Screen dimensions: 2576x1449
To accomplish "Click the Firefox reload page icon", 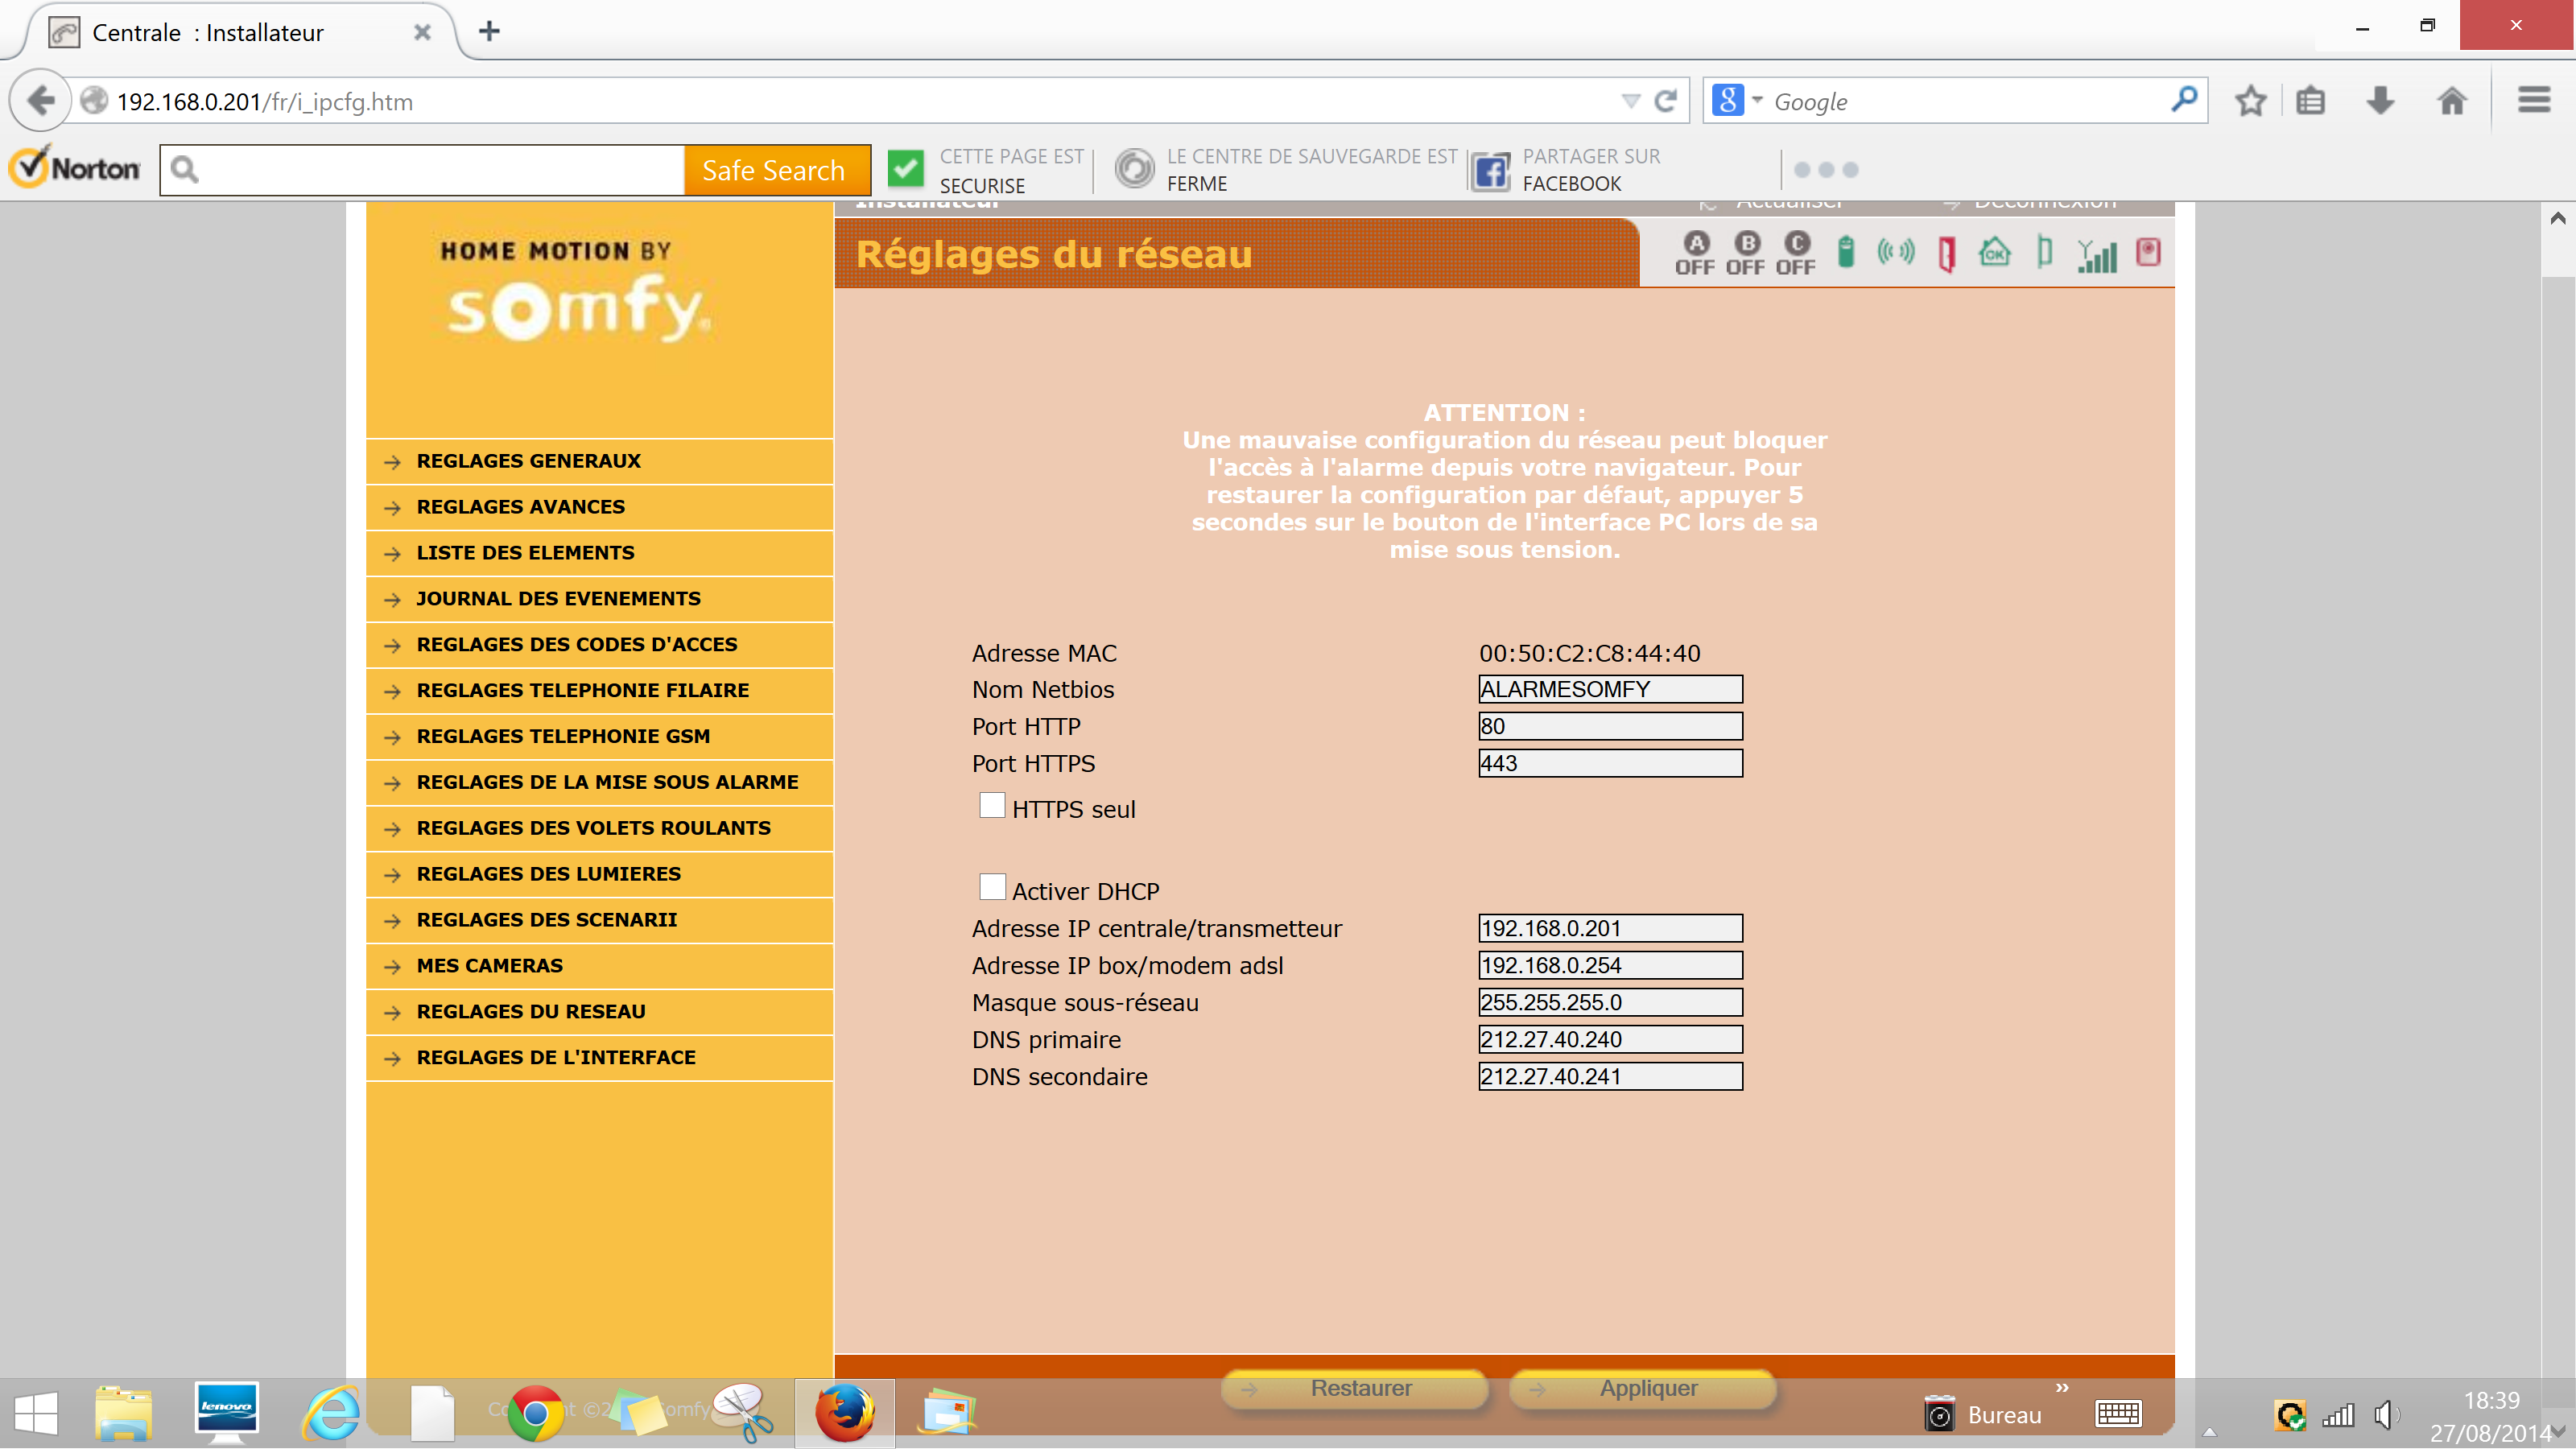I will point(1666,101).
